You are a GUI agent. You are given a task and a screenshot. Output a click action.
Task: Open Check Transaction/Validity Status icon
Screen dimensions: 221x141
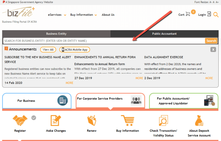point(163,121)
